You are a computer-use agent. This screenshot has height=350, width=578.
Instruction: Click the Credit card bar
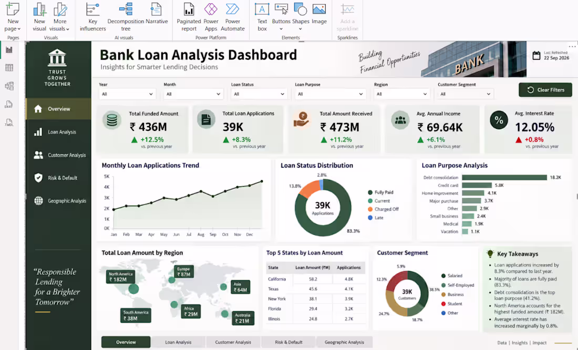point(477,185)
